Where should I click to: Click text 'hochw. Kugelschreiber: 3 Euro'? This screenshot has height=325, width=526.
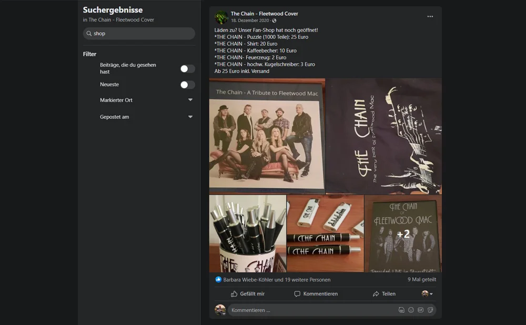point(281,64)
